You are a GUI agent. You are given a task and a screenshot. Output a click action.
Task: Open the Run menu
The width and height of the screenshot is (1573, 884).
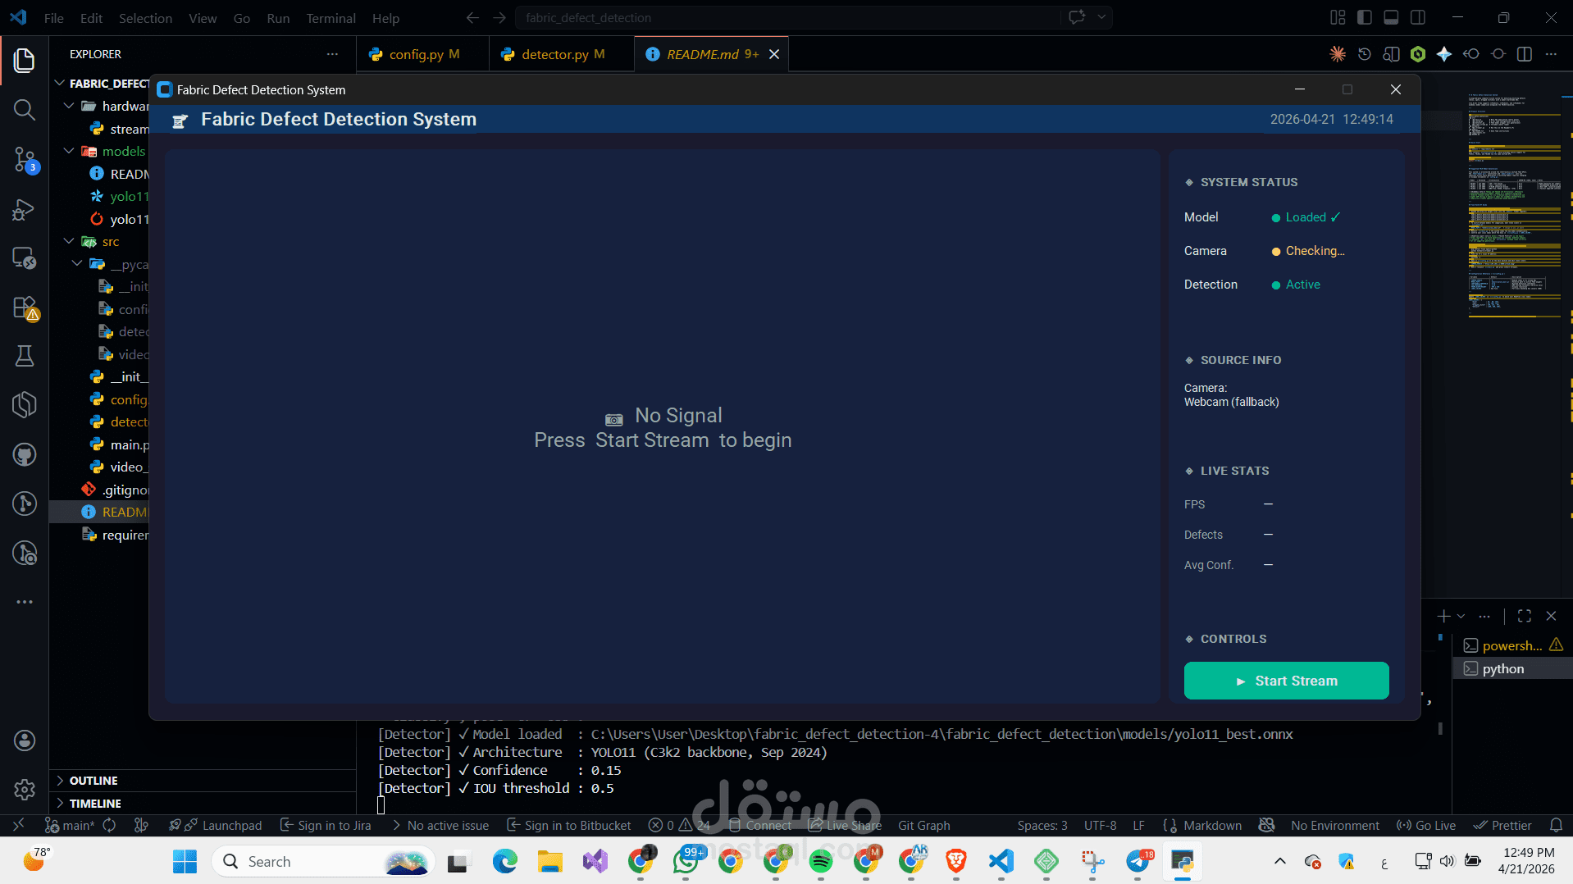click(278, 18)
